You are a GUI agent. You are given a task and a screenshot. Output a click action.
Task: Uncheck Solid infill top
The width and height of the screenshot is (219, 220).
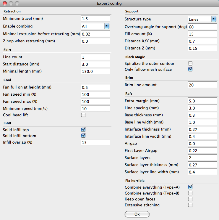83,129
